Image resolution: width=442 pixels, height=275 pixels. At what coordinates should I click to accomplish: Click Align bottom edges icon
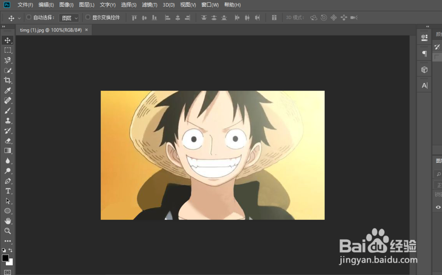click(154, 18)
